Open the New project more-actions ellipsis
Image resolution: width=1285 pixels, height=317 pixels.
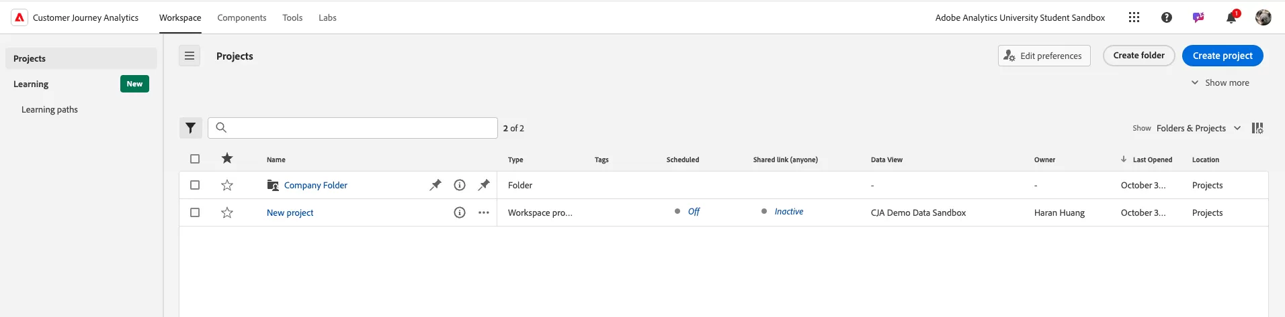click(x=484, y=212)
